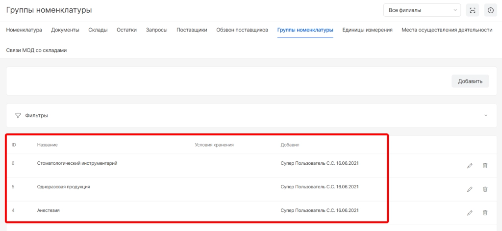Expand the Фильтры panel chevron

485,116
